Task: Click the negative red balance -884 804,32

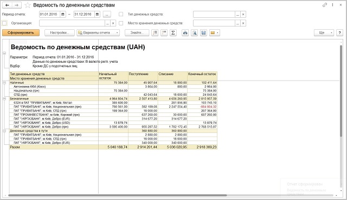Action: (208, 106)
